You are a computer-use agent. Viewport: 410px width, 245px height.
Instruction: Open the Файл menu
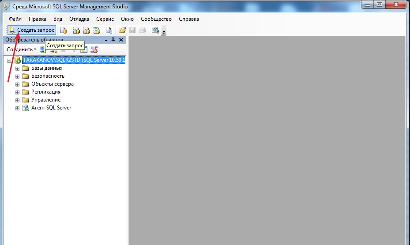click(x=15, y=19)
